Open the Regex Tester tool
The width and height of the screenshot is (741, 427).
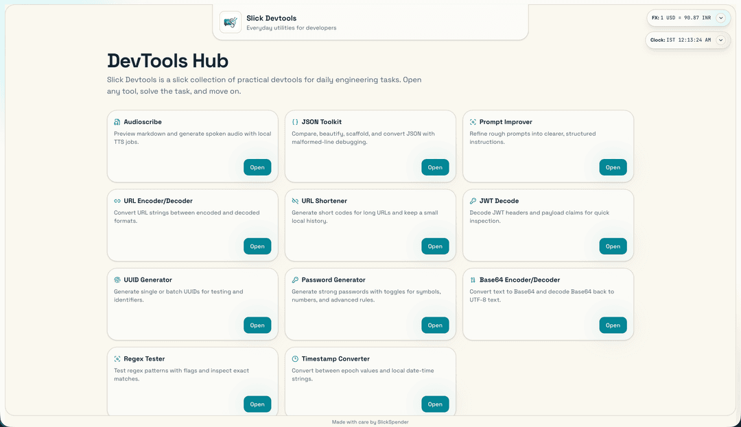[x=257, y=404]
